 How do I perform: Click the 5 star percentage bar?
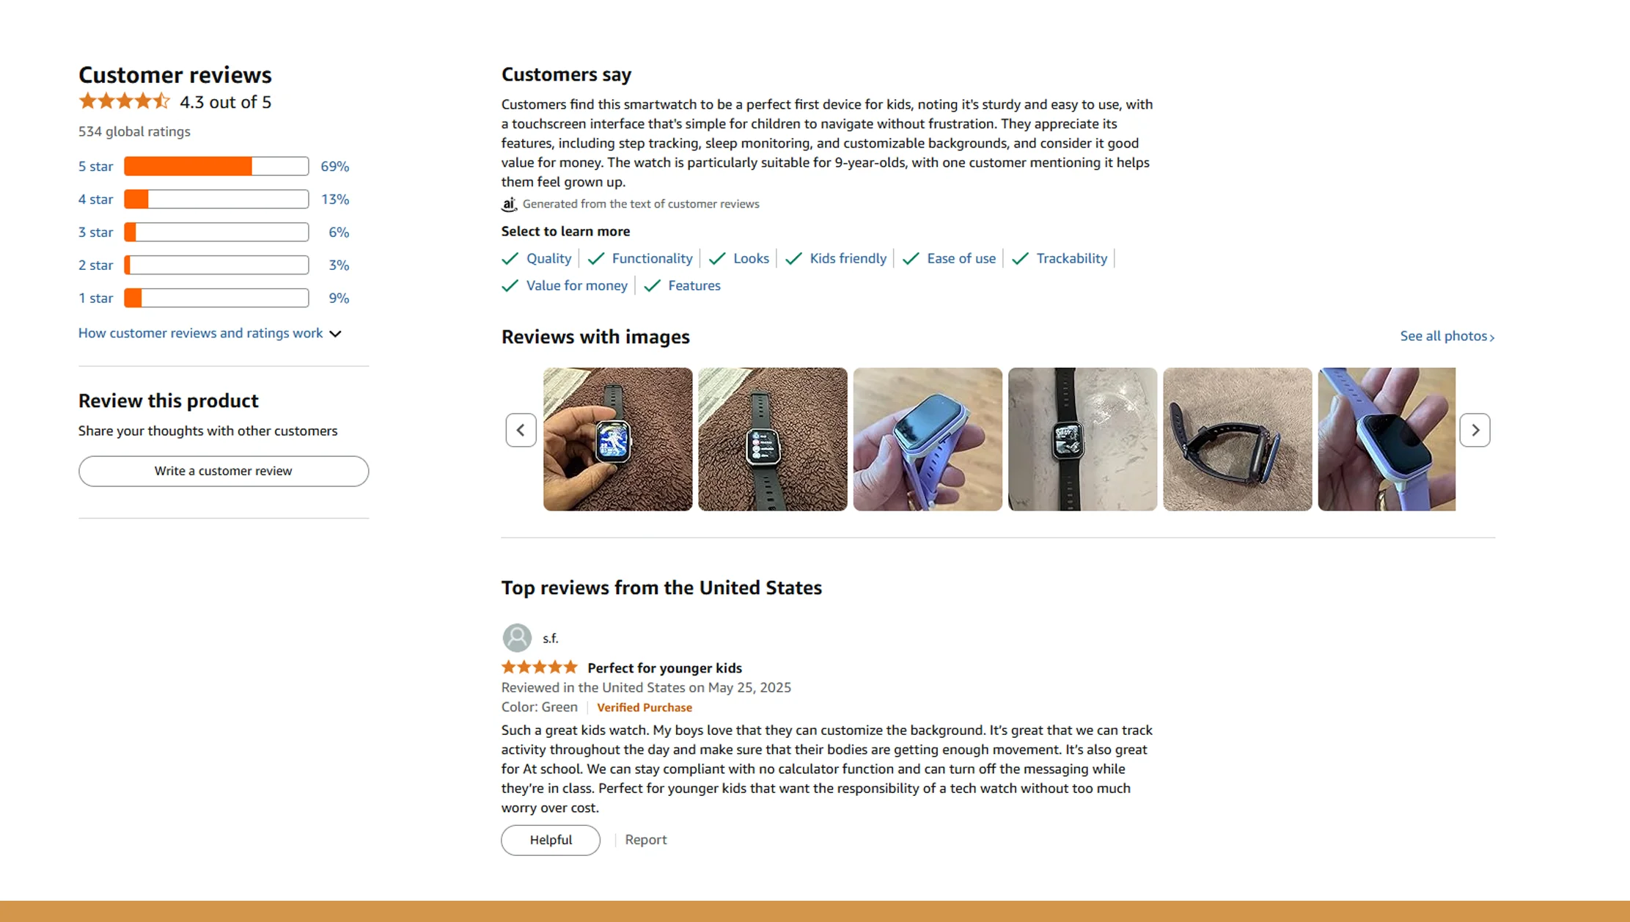[x=215, y=166]
